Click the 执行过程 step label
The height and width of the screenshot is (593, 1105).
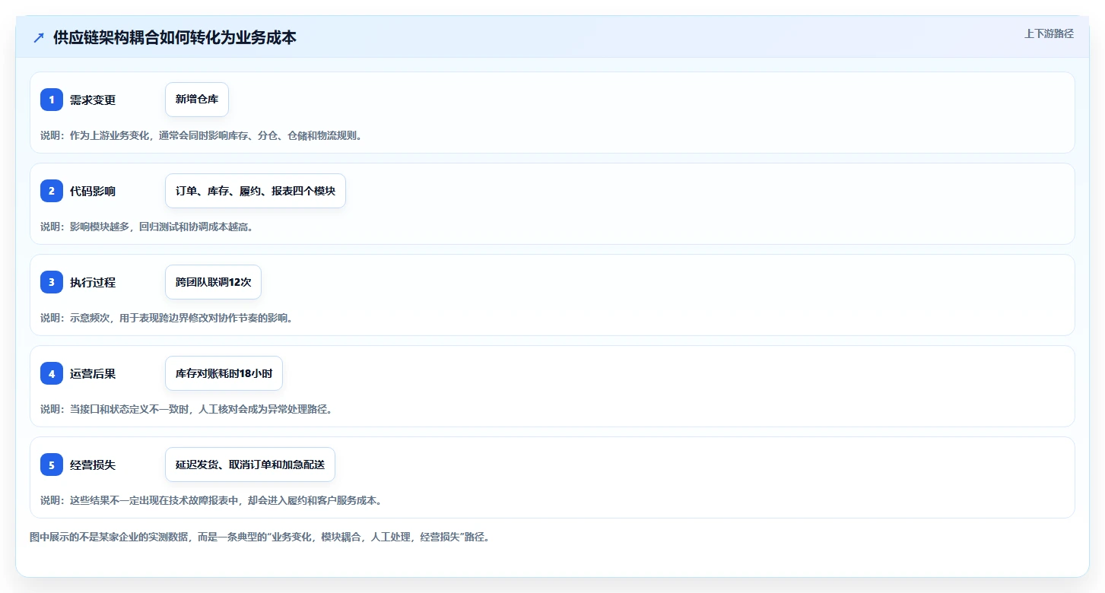(93, 282)
